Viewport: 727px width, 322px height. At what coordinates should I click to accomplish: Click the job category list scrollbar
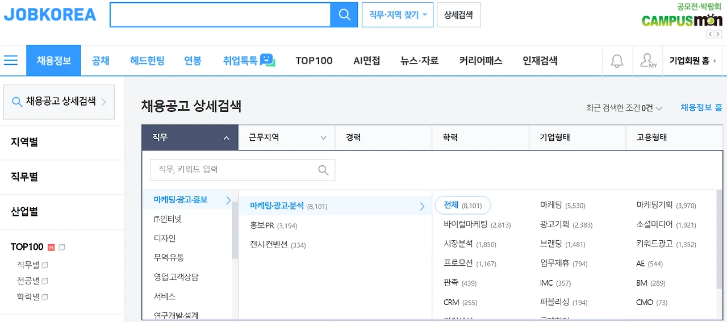[235, 230]
